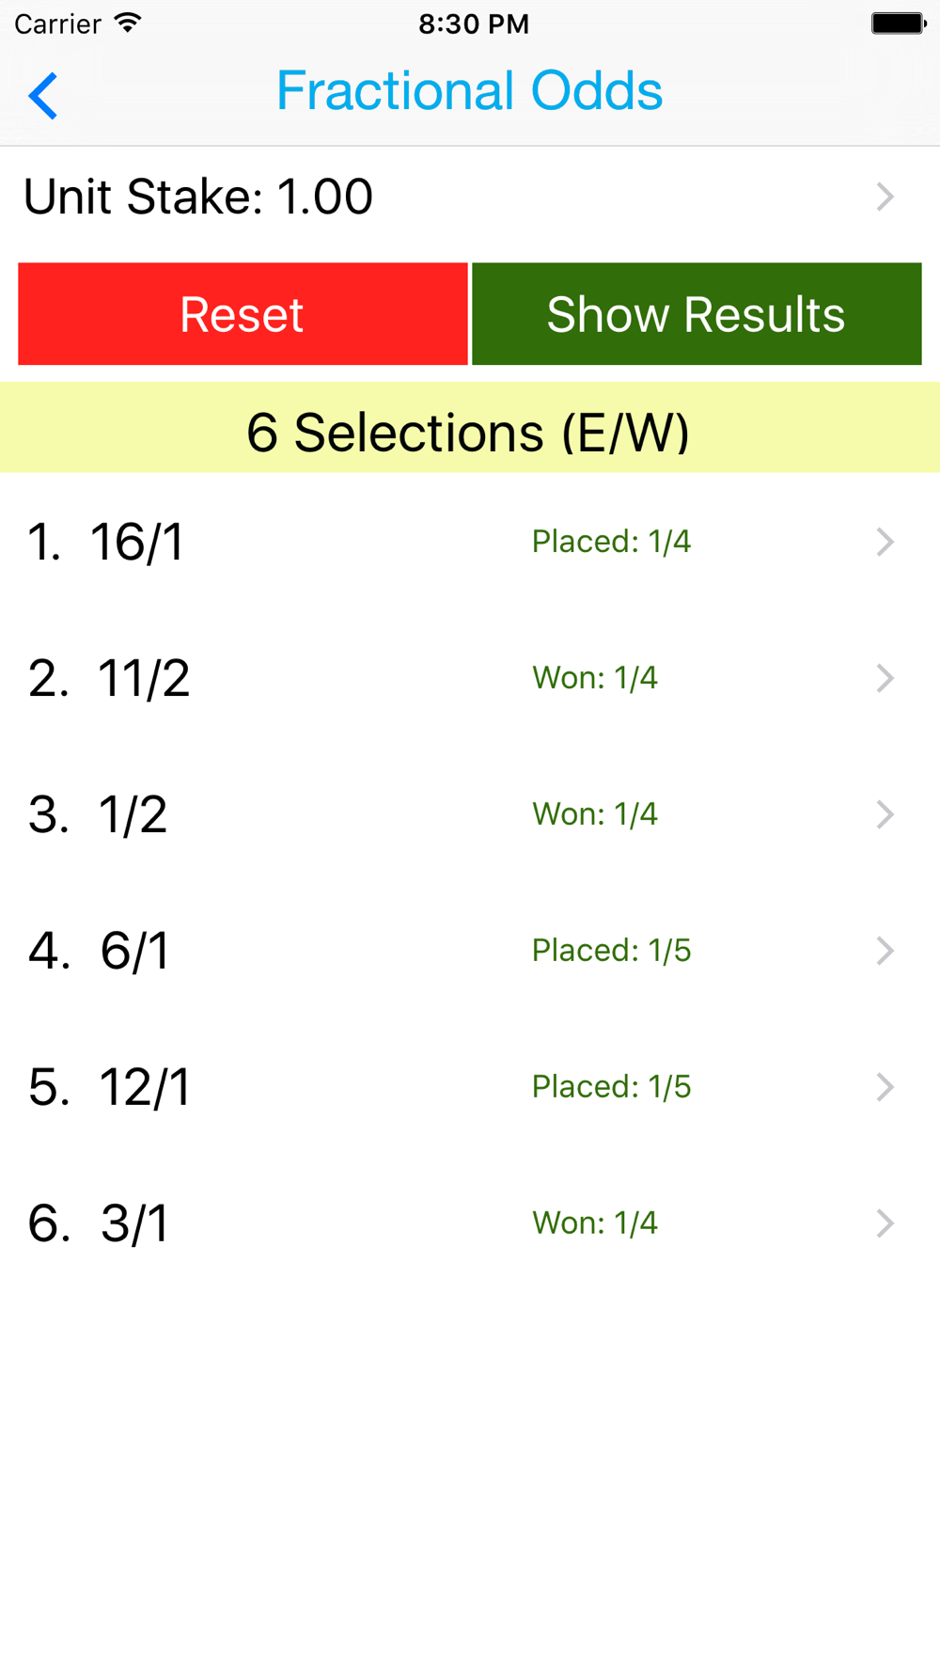Expand chevron on selection 6 row

tap(885, 1223)
